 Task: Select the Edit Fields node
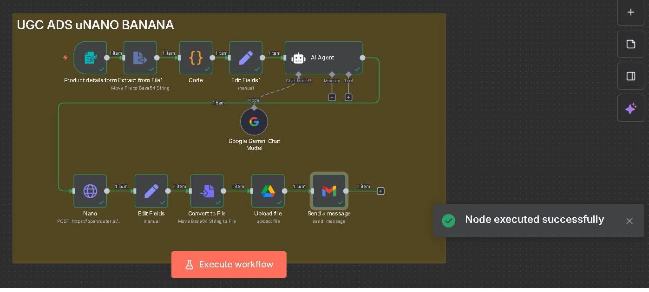coord(151,191)
